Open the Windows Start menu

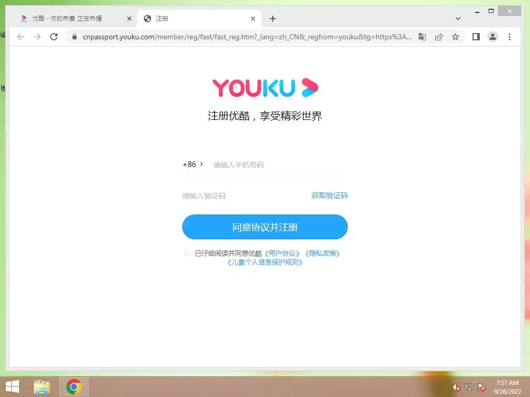(x=12, y=387)
